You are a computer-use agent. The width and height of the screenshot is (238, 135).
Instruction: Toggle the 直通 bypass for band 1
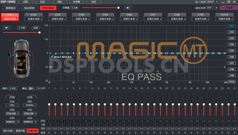[49, 132]
